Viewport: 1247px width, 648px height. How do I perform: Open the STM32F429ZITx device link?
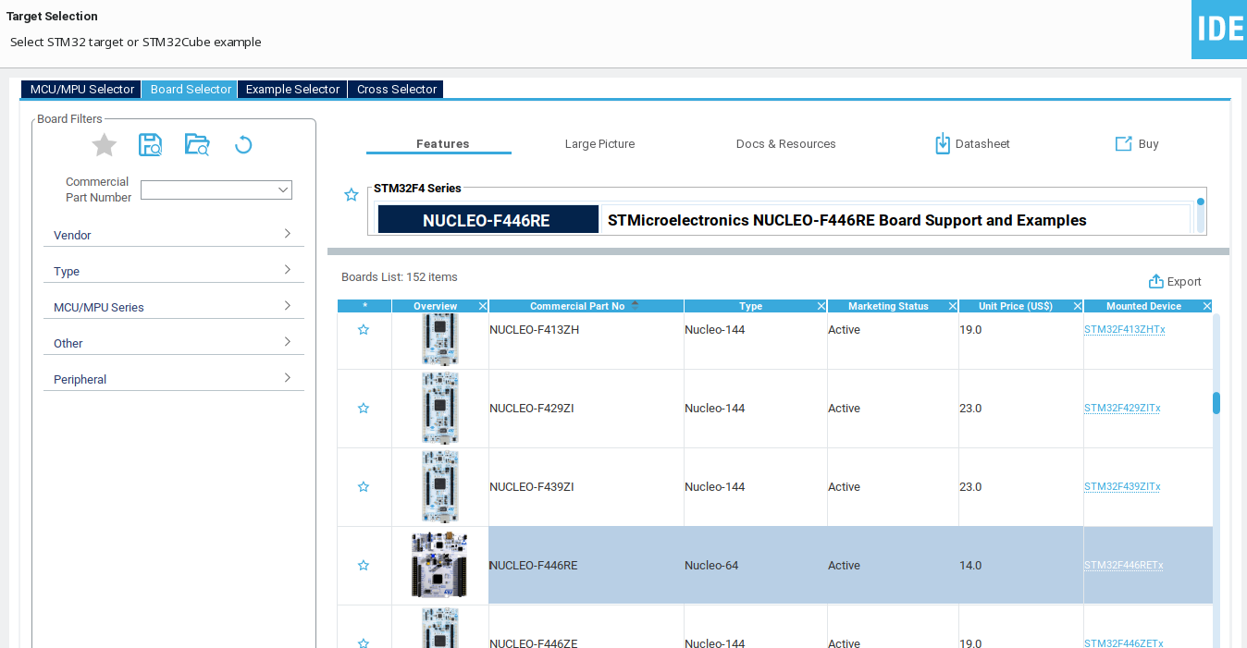tap(1122, 408)
